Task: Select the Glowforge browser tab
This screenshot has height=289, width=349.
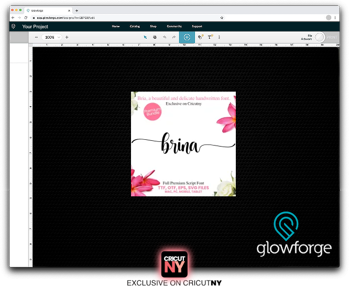Action: point(47,10)
